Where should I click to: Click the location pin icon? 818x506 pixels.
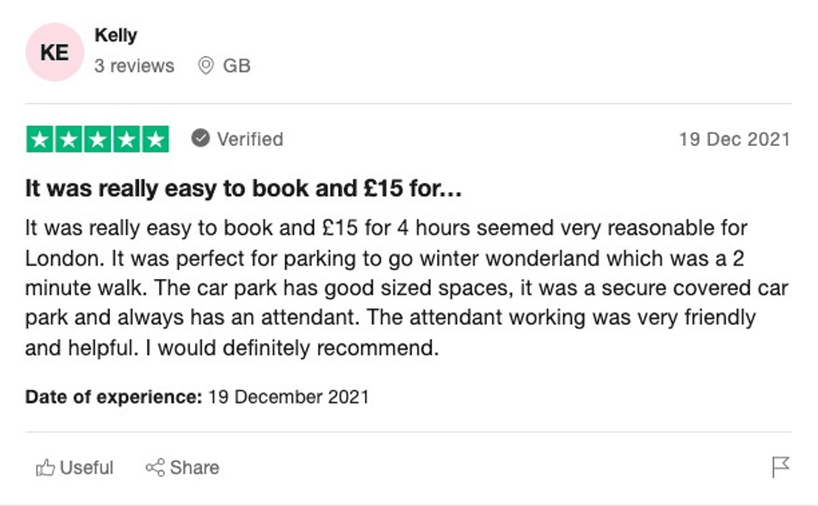point(206,66)
